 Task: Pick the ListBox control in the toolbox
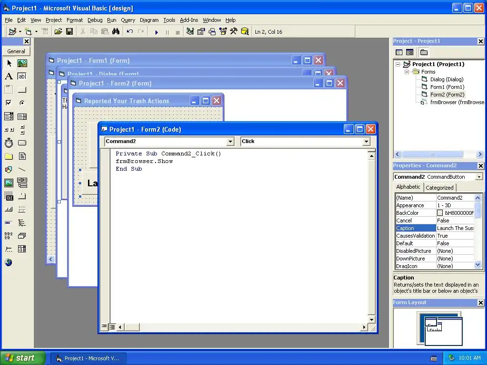[22, 116]
